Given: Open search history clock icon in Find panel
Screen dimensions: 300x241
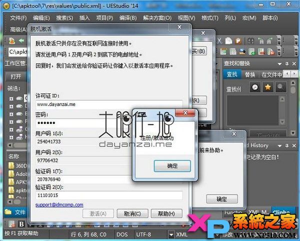Looking at the screenshot, I should coord(255,87).
